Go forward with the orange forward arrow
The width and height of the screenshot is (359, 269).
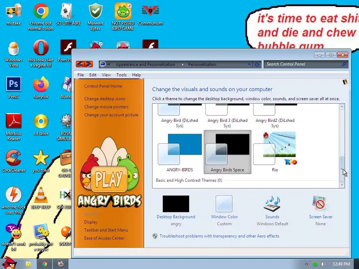coord(89,64)
